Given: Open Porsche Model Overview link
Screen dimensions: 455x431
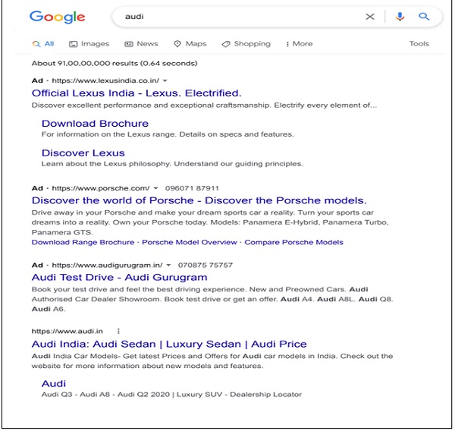Looking at the screenshot, I should [x=189, y=242].
